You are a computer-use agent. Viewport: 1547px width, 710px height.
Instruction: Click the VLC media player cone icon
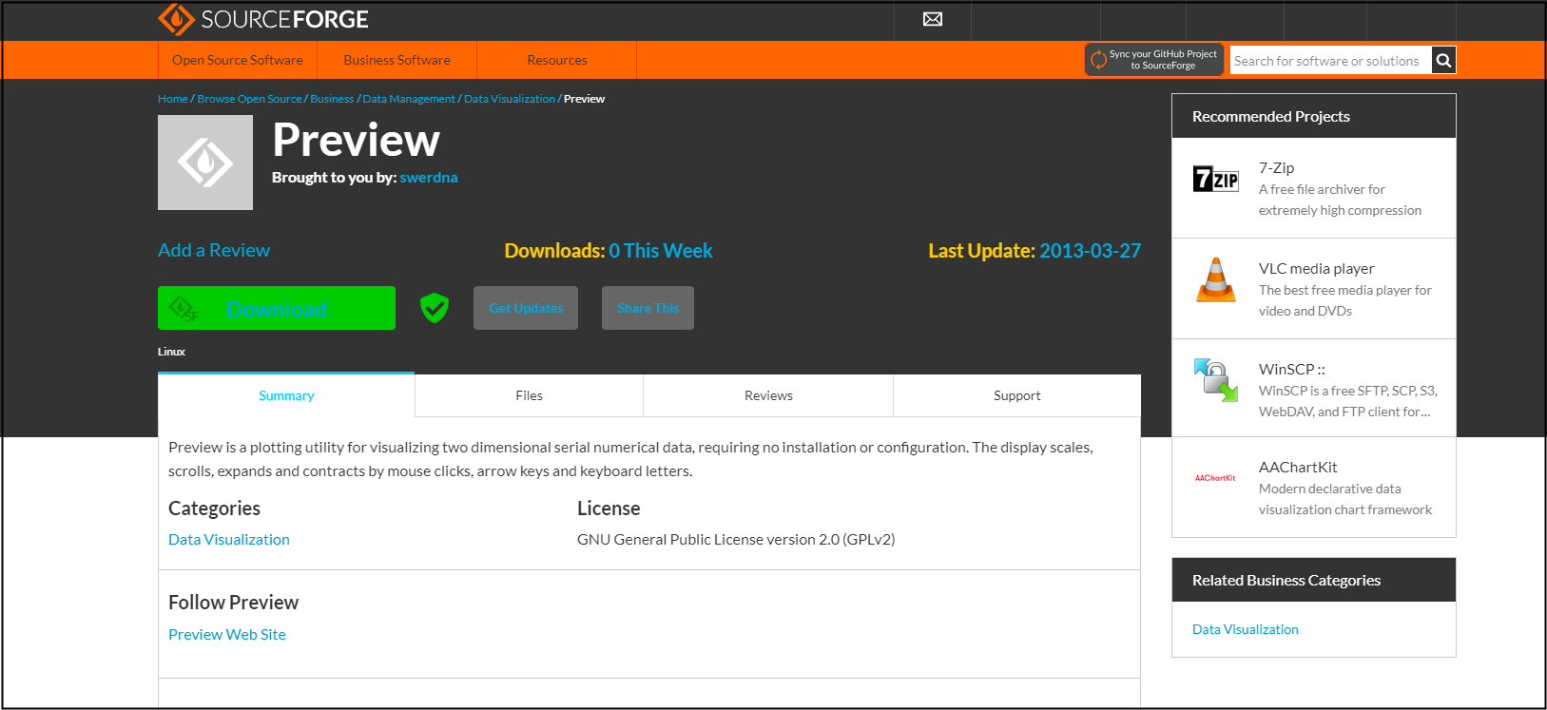pyautogui.click(x=1215, y=280)
